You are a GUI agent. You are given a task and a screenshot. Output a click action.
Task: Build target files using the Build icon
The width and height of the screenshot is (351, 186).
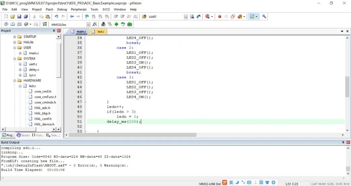click(13, 24)
